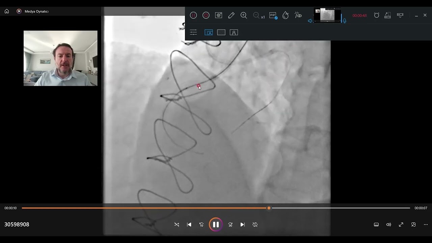Mute the system speaker audio
The image size is (432, 243).
pos(310,21)
